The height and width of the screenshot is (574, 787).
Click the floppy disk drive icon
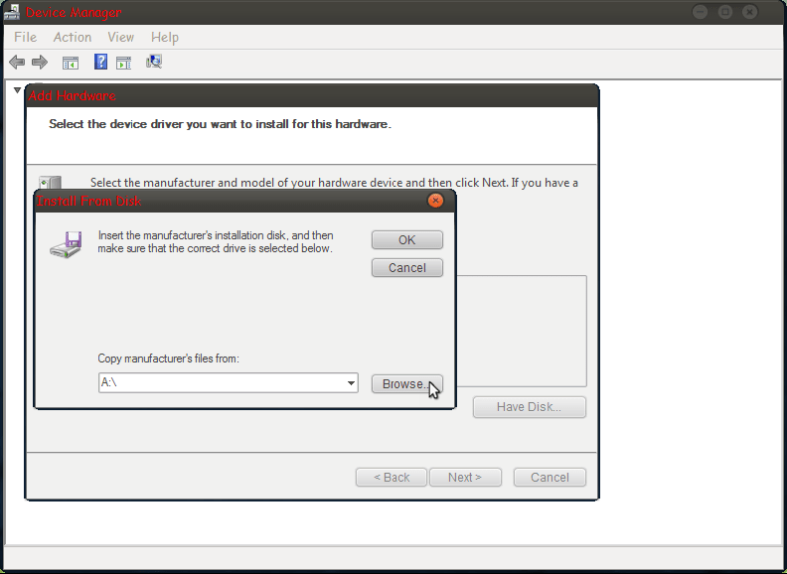click(x=66, y=244)
